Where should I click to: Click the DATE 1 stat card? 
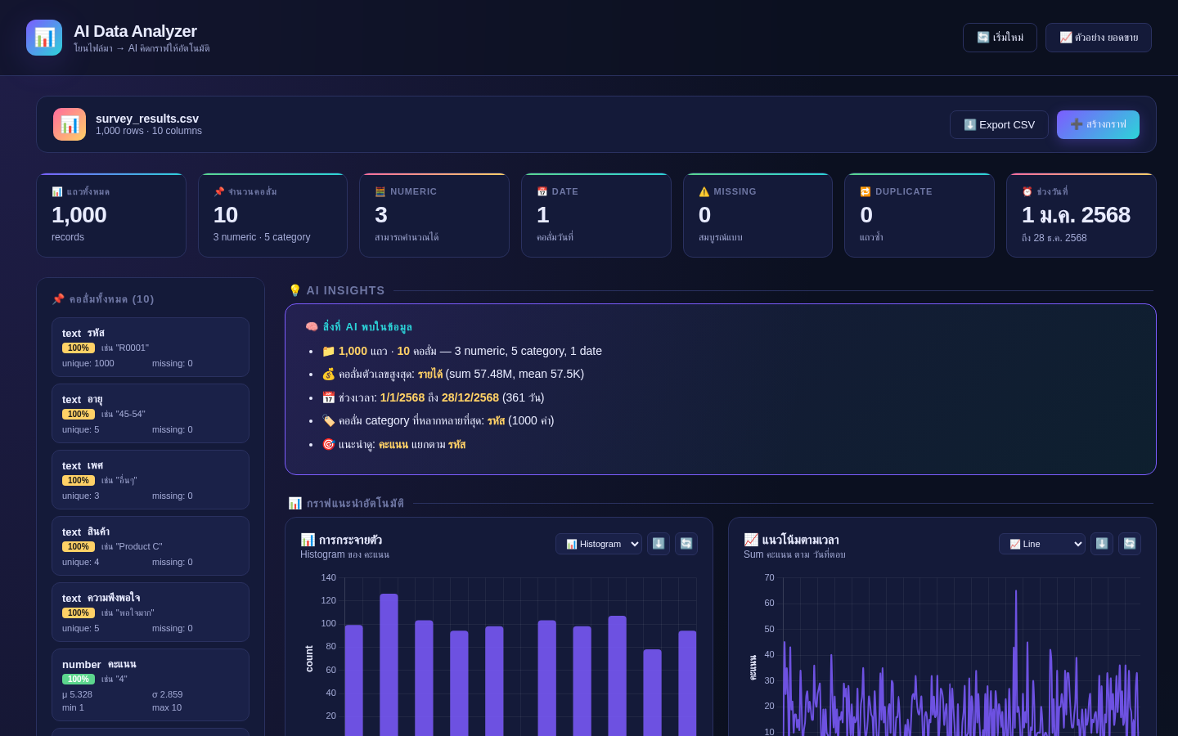click(596, 215)
